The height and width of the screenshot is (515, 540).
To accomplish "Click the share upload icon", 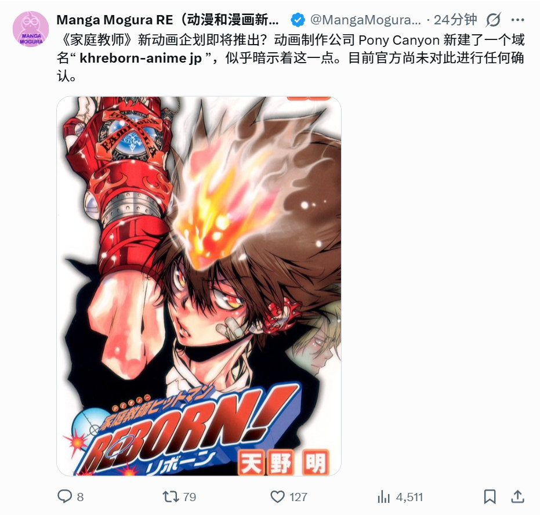I will click(517, 496).
